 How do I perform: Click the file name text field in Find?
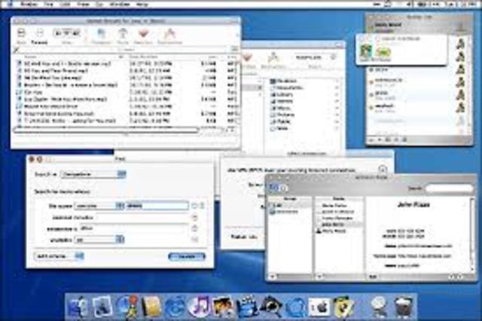157,206
